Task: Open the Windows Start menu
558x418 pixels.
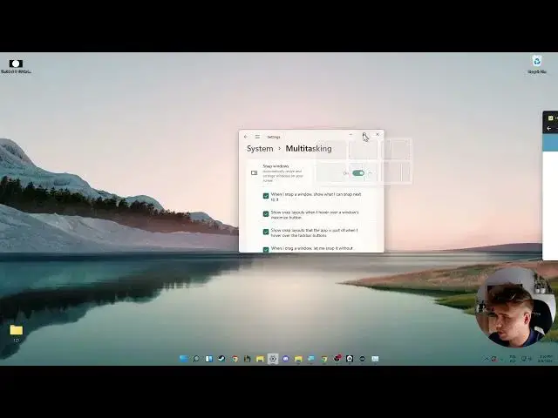Action: 184,359
